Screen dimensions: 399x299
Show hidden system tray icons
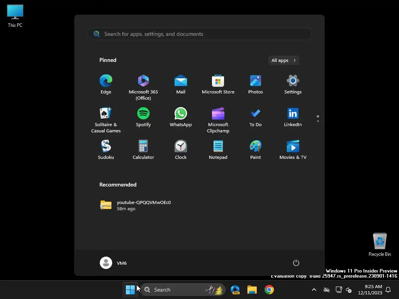coord(314,290)
